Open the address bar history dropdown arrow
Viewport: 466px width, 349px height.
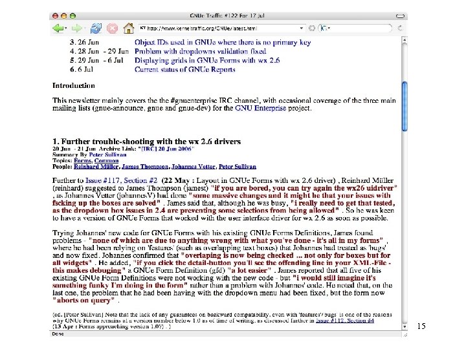point(302,28)
